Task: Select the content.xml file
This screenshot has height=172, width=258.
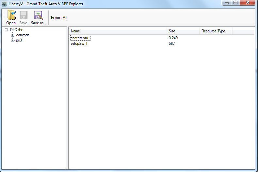Action: click(80, 38)
